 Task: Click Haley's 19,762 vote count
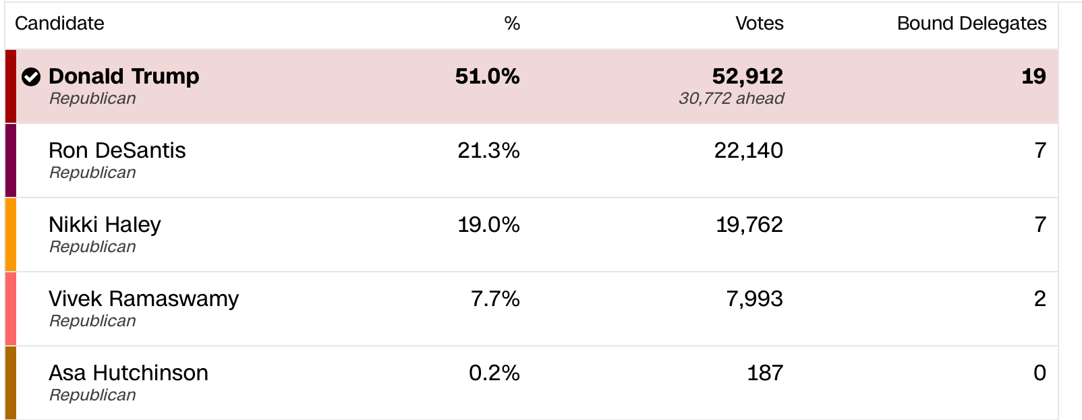click(749, 224)
